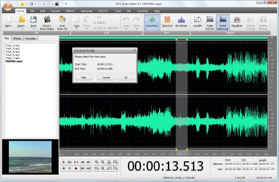
Task: Click the Copy icon in Edit group
Action: click(x=77, y=19)
